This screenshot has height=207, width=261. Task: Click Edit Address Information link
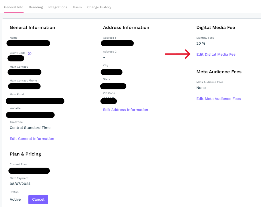125,110
